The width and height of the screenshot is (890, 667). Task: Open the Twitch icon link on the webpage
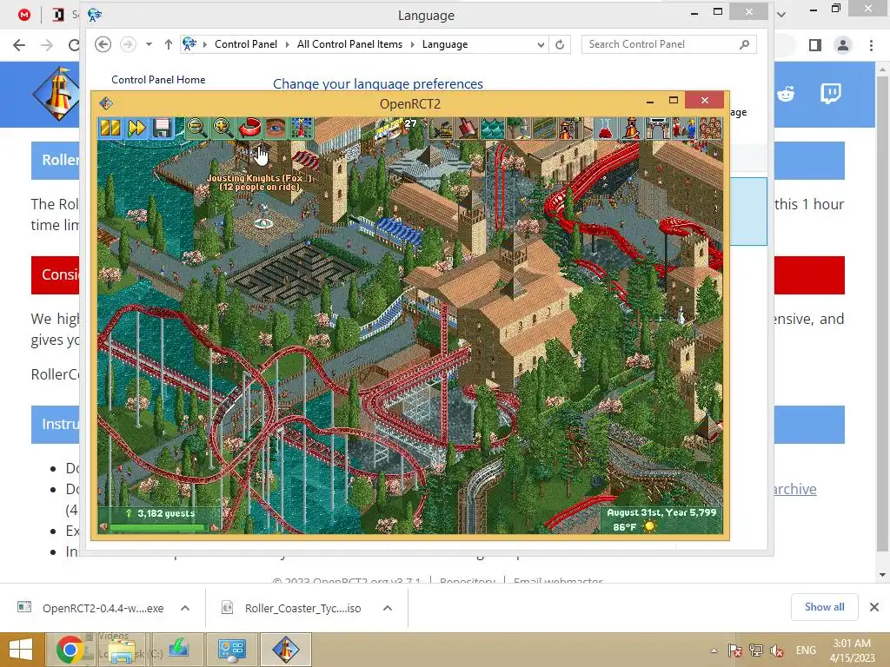[x=830, y=94]
